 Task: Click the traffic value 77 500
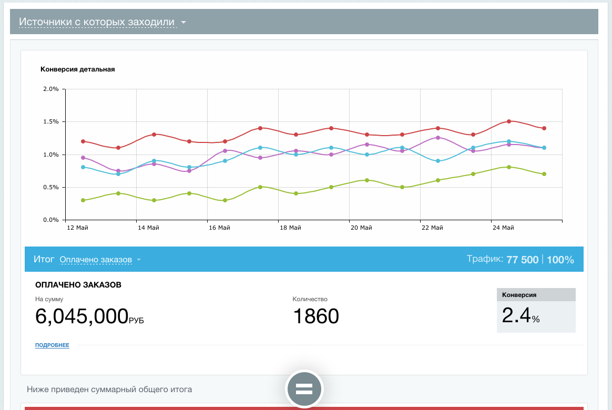point(522,260)
